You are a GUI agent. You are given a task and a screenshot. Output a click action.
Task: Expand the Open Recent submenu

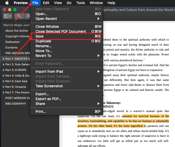66,19
